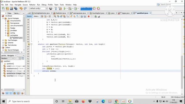Image resolution: width=185 pixels, height=104 pixels.
Task: Toggle the Navigator panel icon beside the Members dropdowns
Action: point(23,58)
